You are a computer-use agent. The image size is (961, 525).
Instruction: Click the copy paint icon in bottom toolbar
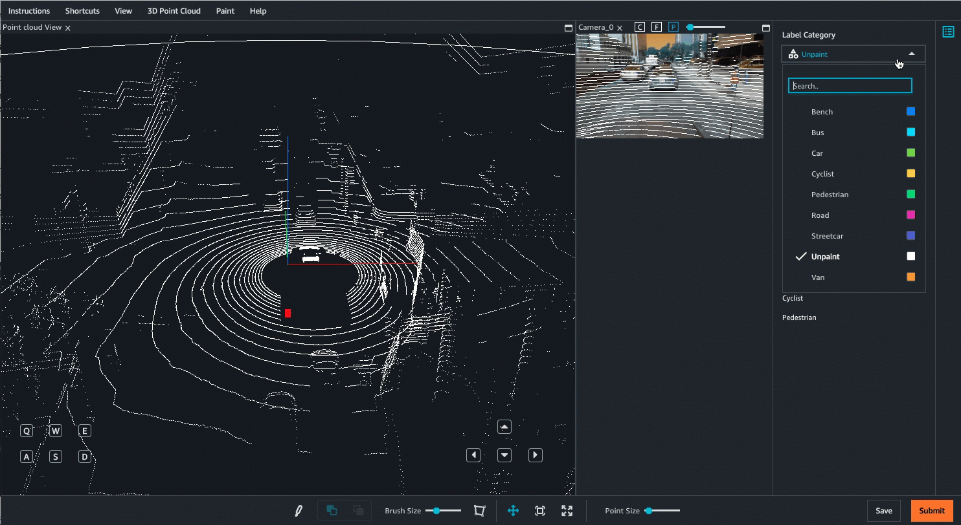(x=330, y=510)
